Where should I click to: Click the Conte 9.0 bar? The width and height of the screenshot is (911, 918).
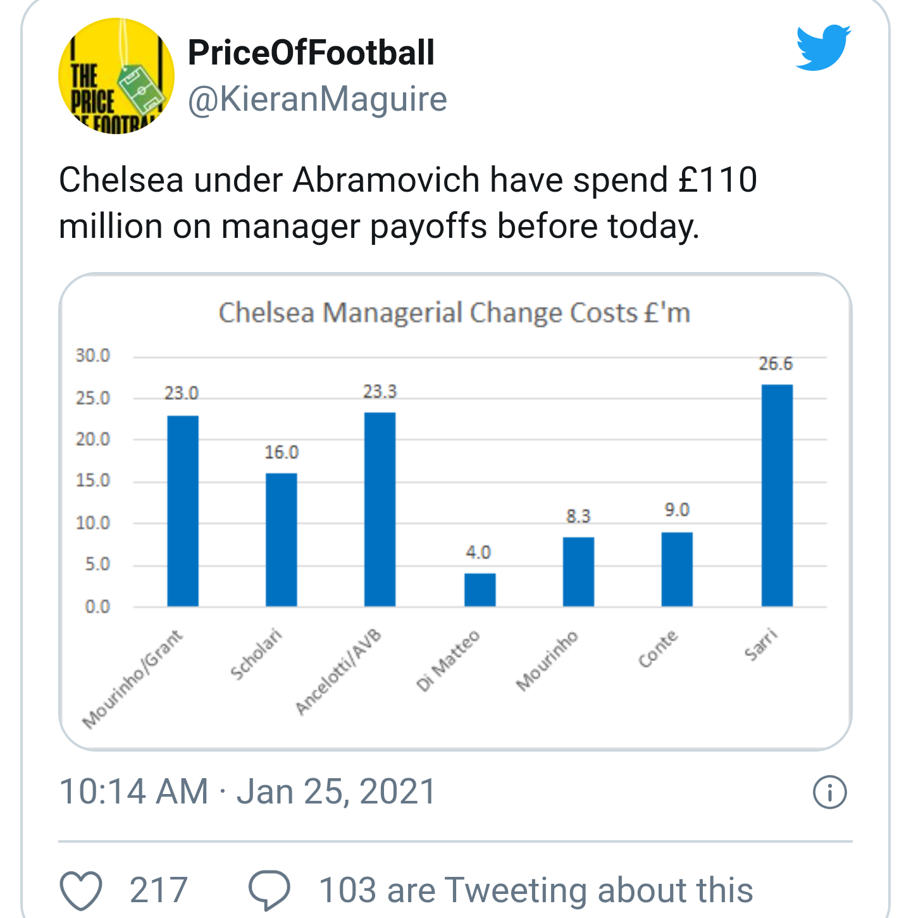pos(677,569)
